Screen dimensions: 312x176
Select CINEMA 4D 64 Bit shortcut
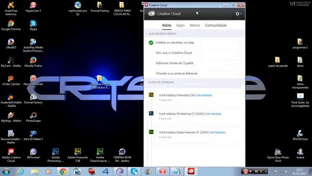122,155
